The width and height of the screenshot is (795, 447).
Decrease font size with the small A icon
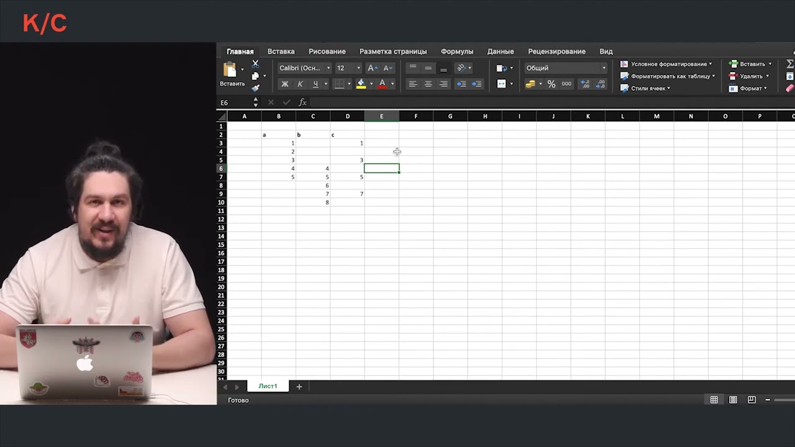[388, 68]
